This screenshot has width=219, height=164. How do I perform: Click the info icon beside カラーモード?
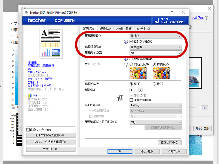tap(126, 65)
